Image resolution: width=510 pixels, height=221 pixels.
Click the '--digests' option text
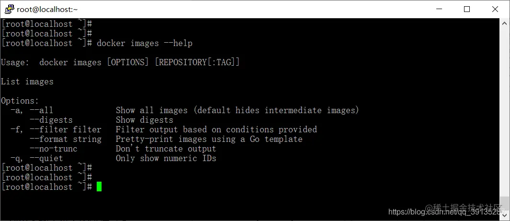[x=51, y=120]
